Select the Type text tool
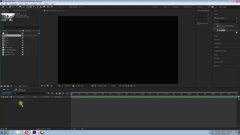This screenshot has width=240, height=135. [34, 7]
